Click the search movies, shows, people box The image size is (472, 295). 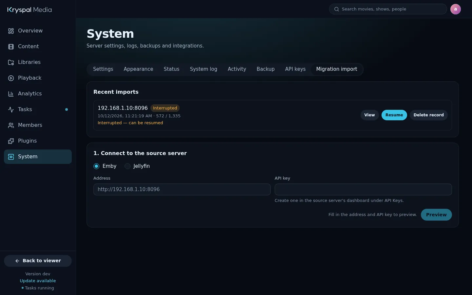(x=388, y=9)
